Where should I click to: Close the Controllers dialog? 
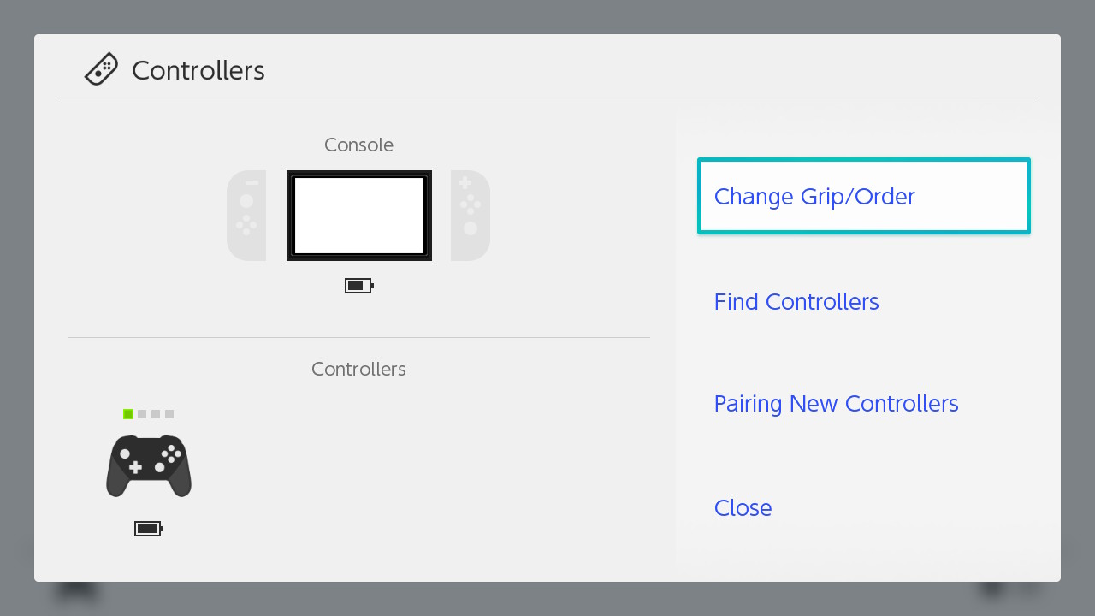pyautogui.click(x=743, y=508)
